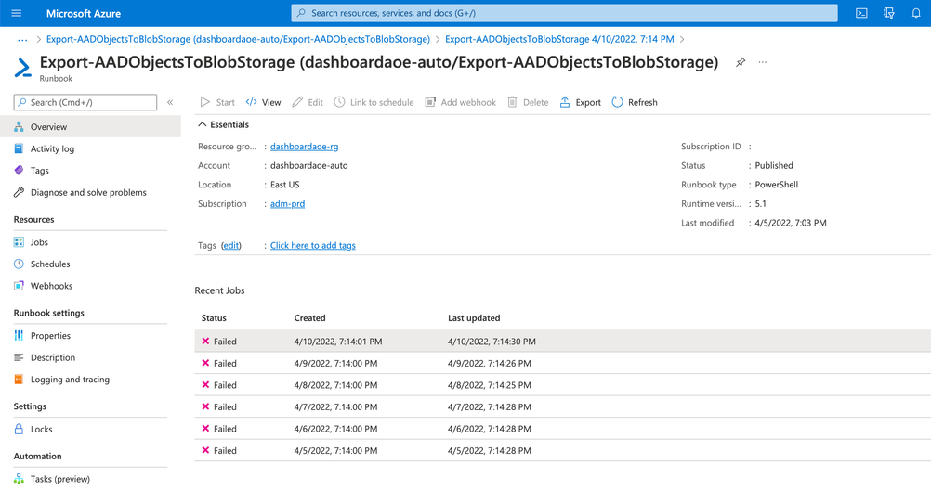Click the Description icon
The image size is (931, 490).
(x=19, y=357)
